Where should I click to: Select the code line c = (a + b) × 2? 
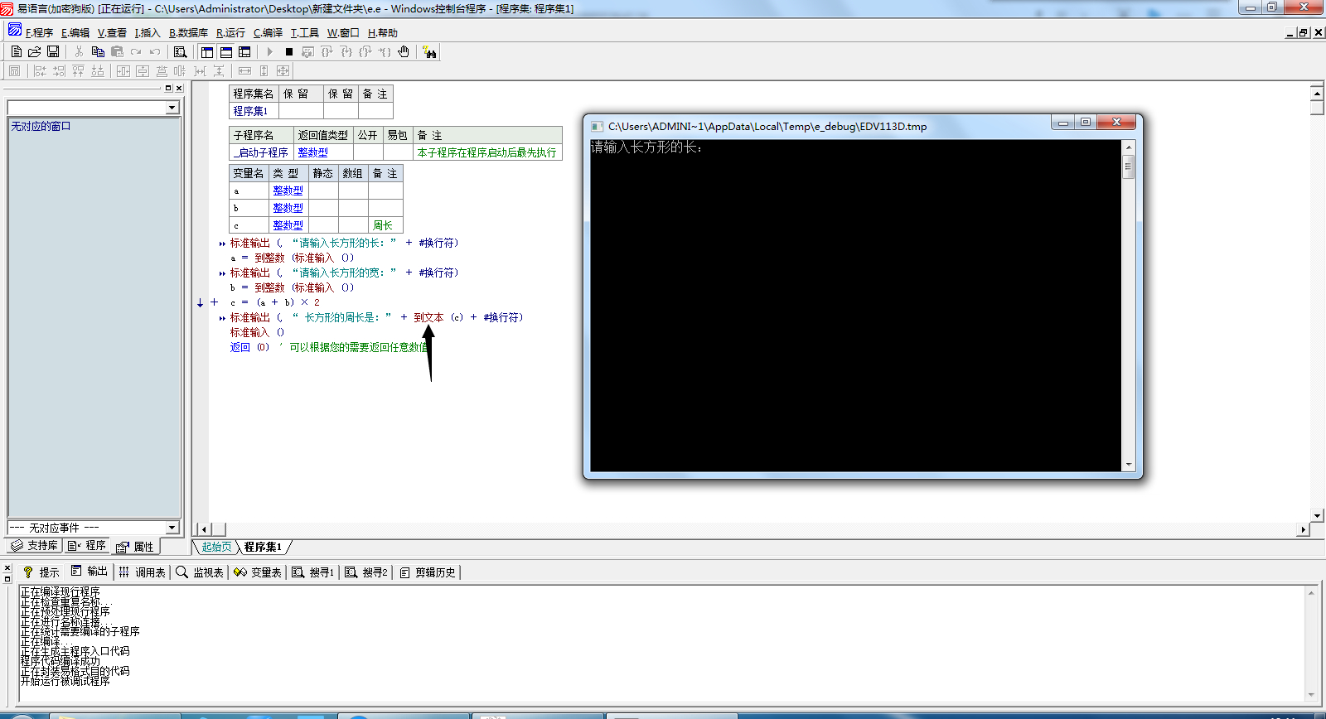pos(275,302)
